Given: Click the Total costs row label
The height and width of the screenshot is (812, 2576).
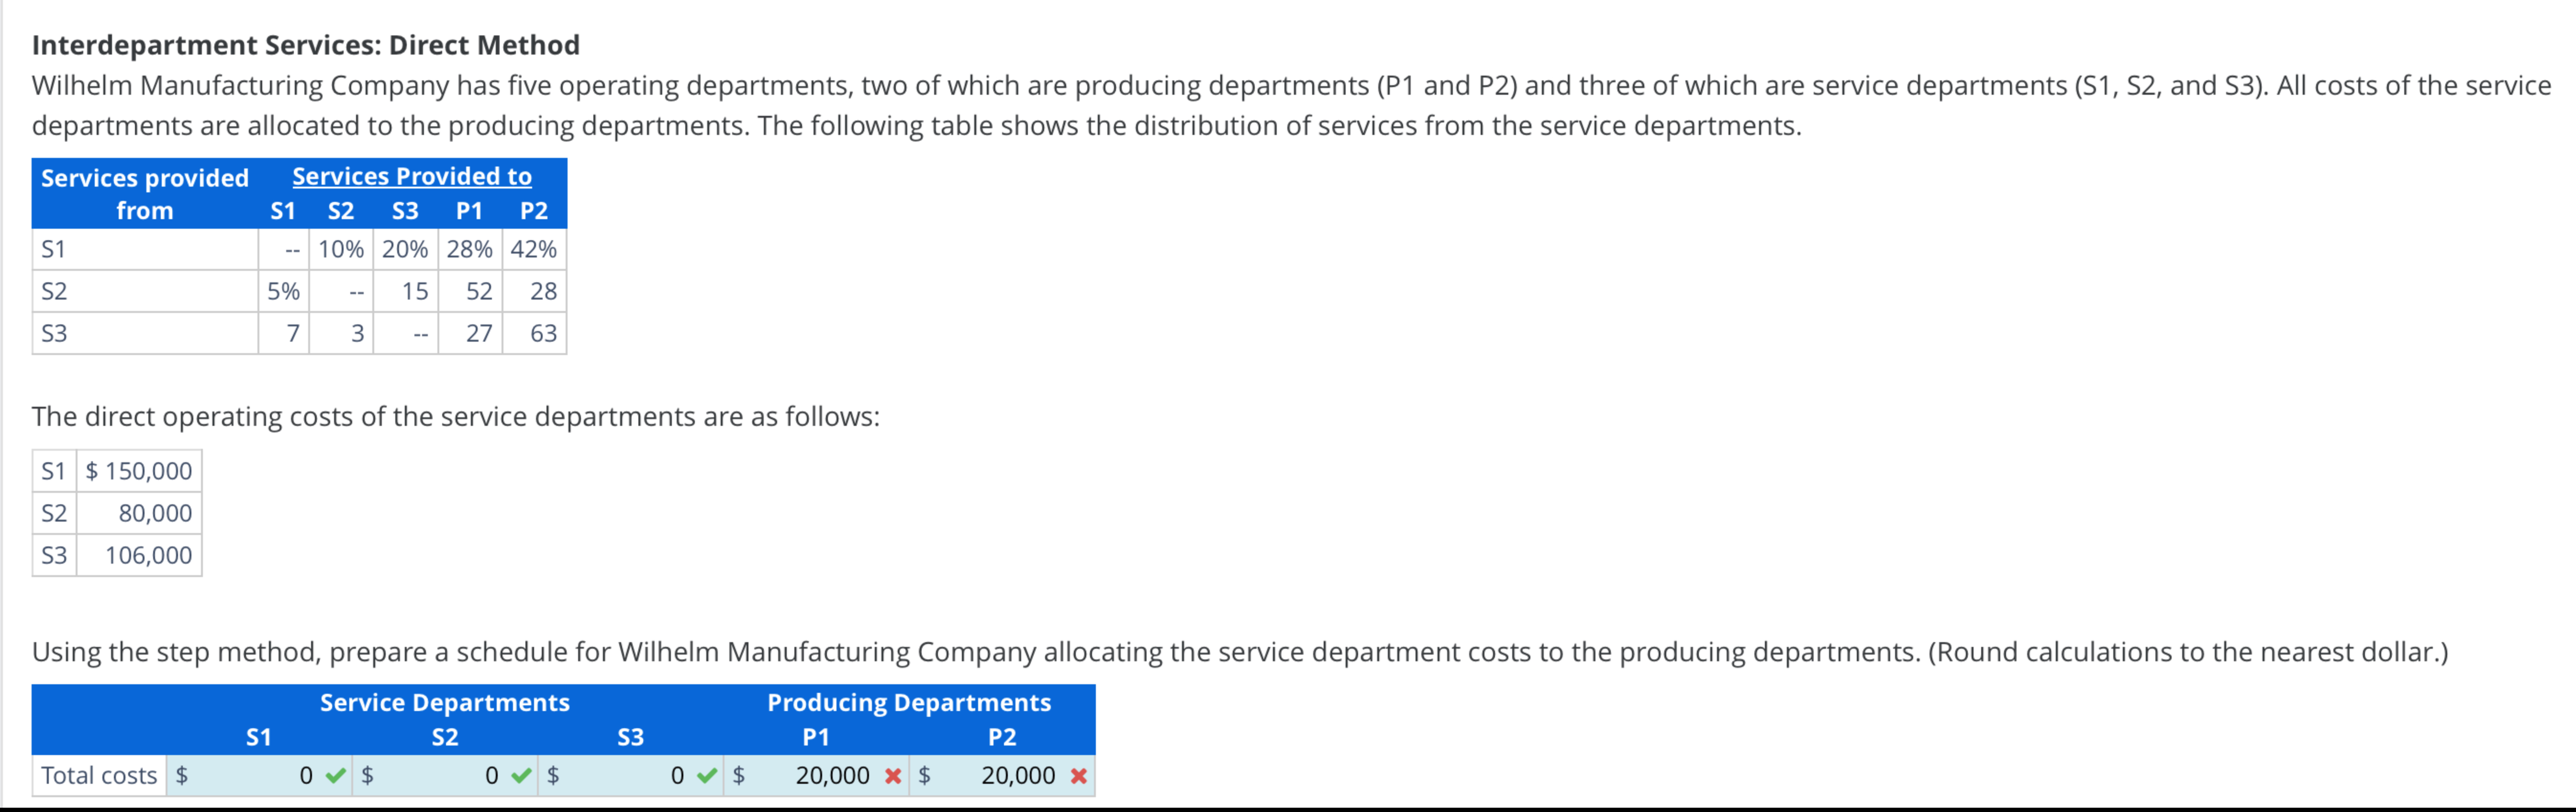Looking at the screenshot, I should click(x=98, y=775).
